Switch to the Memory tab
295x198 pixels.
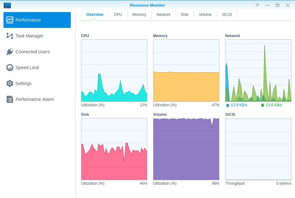pos(139,15)
